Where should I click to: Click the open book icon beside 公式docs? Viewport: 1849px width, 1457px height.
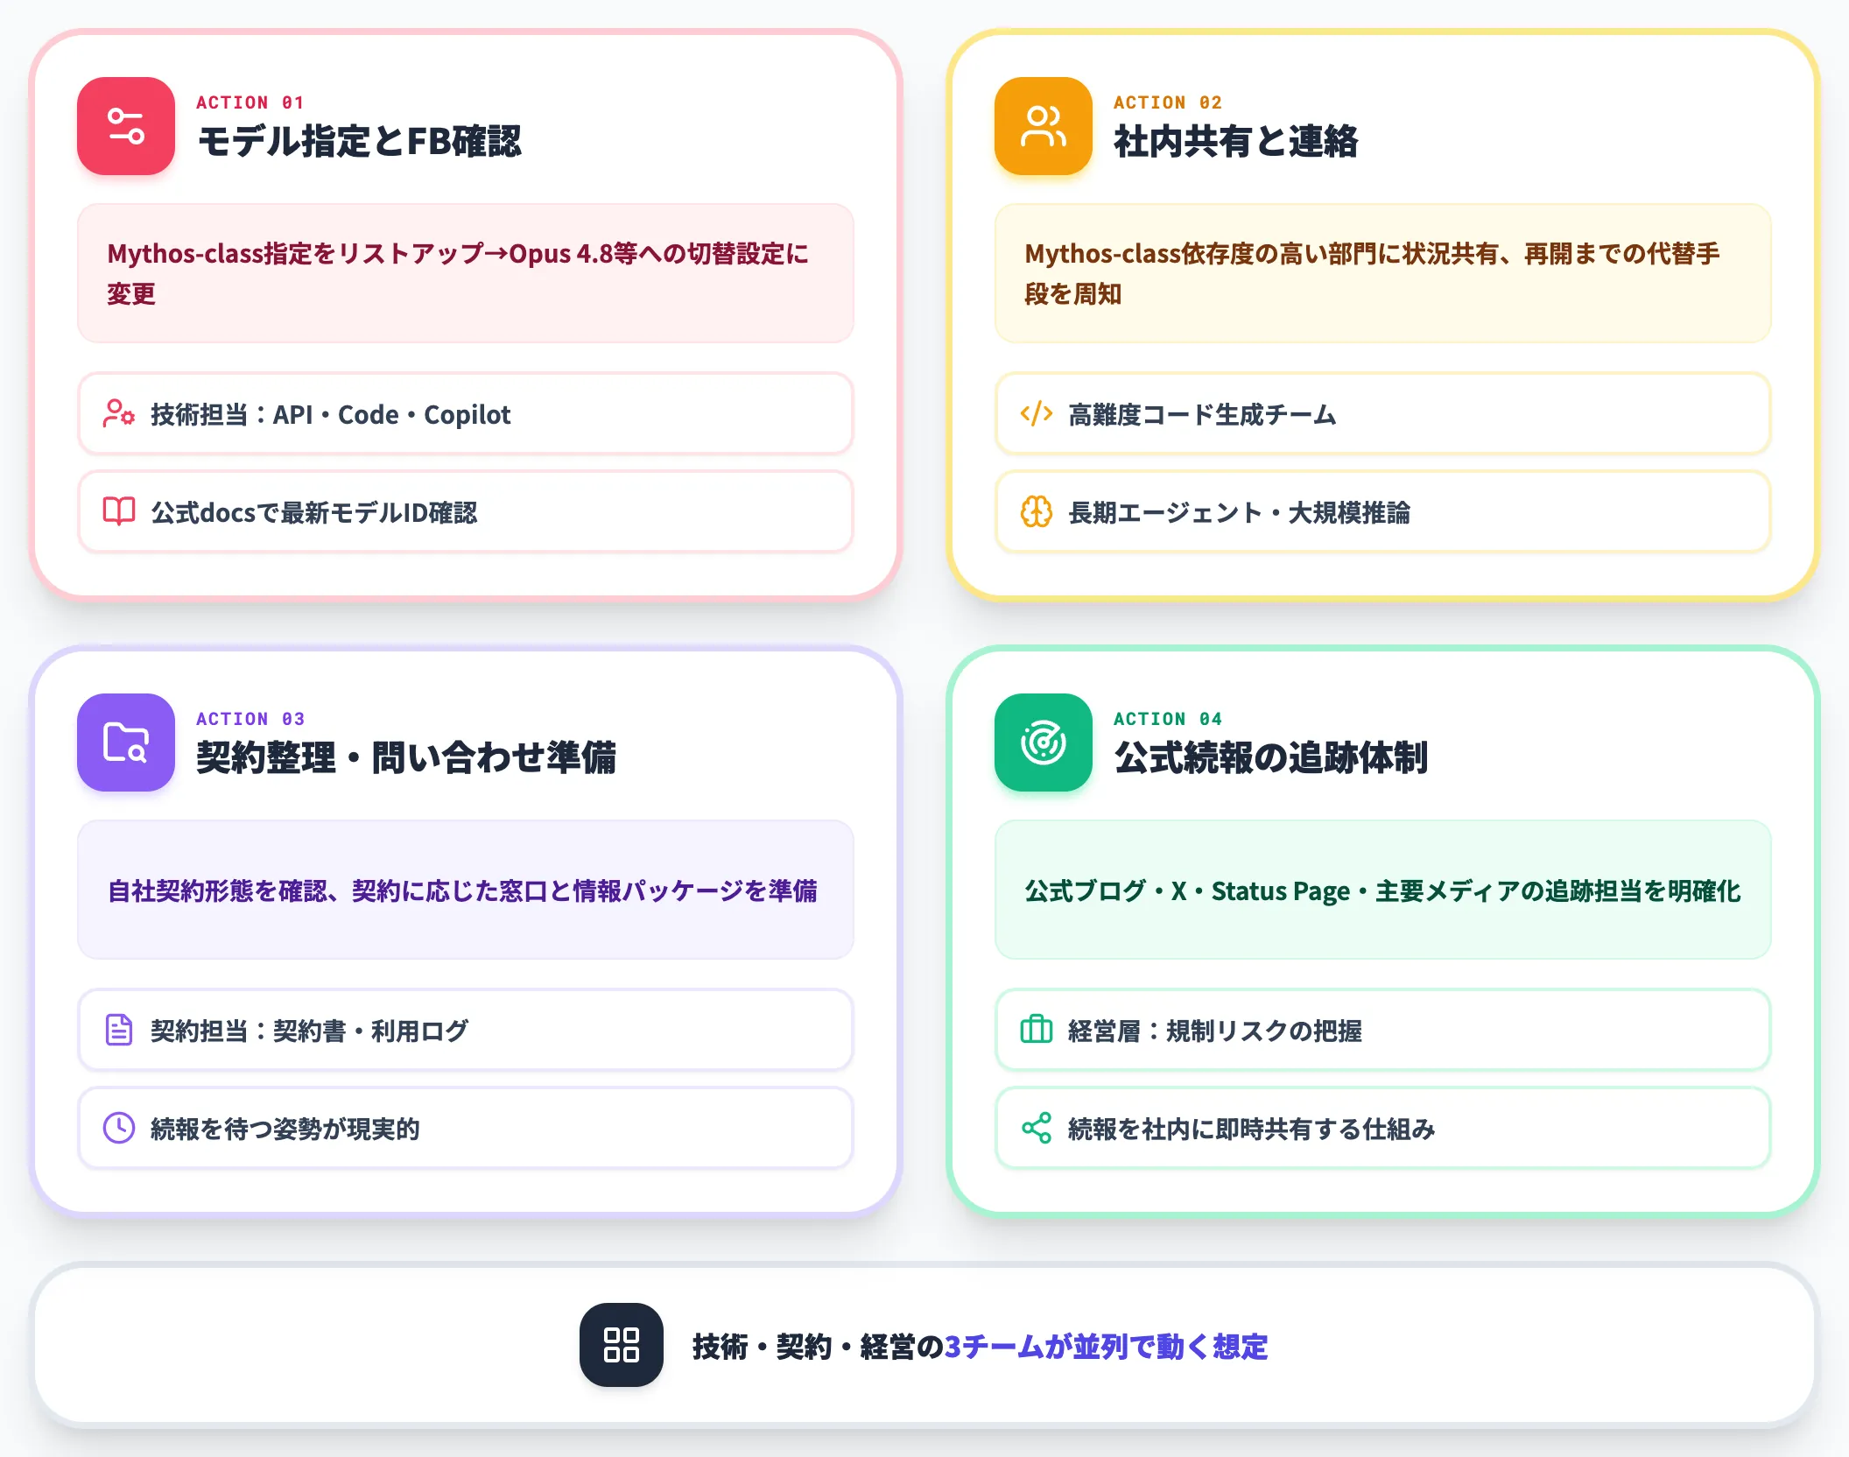[x=119, y=511]
